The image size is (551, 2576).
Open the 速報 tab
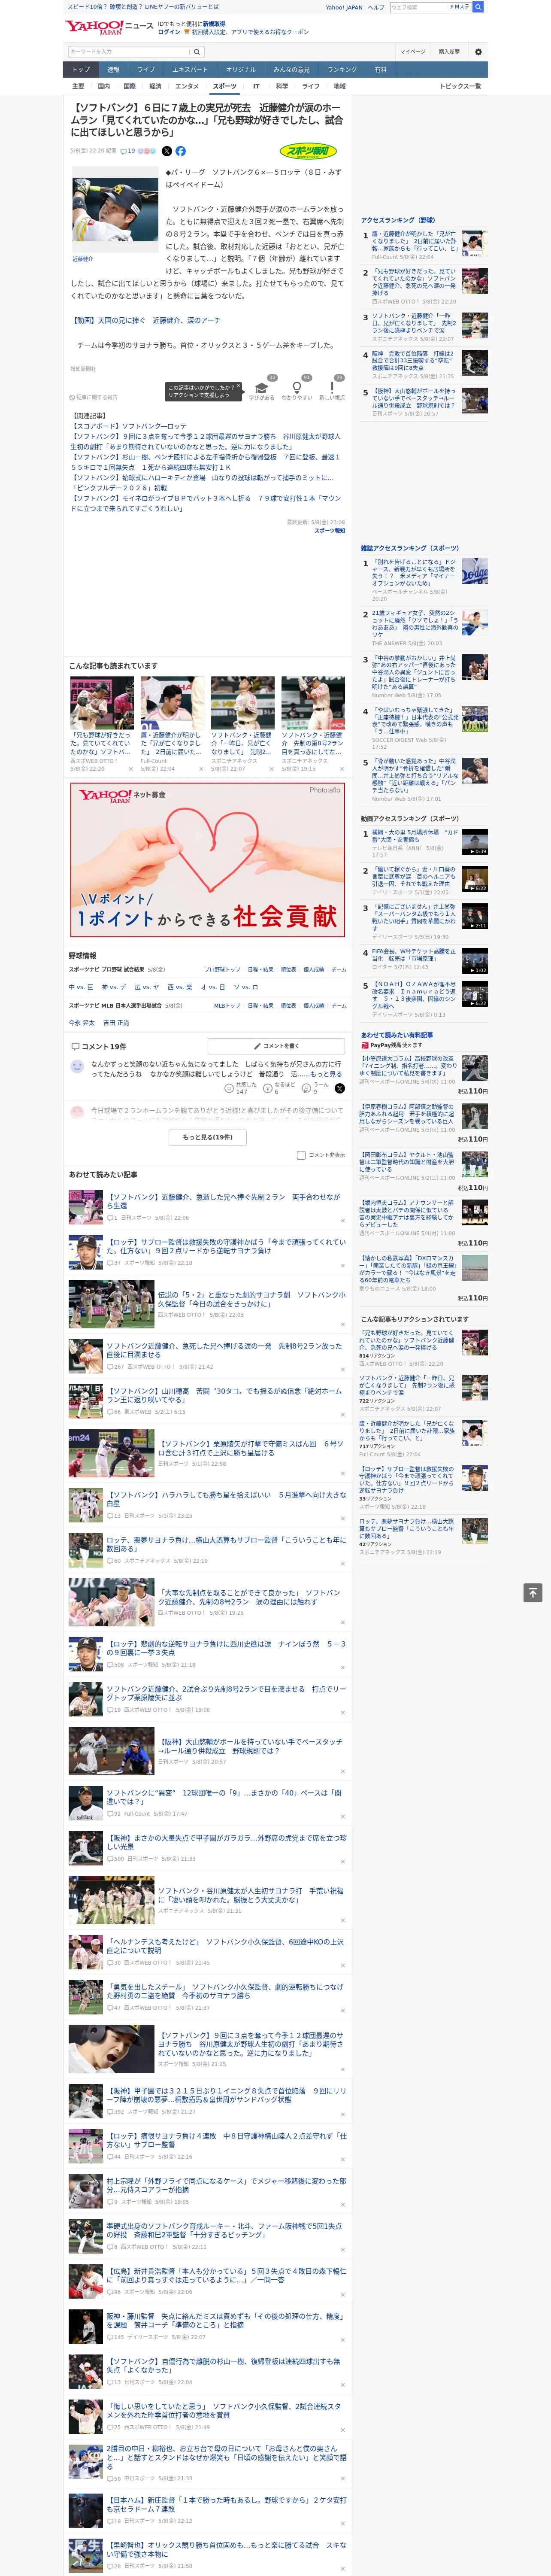point(113,70)
